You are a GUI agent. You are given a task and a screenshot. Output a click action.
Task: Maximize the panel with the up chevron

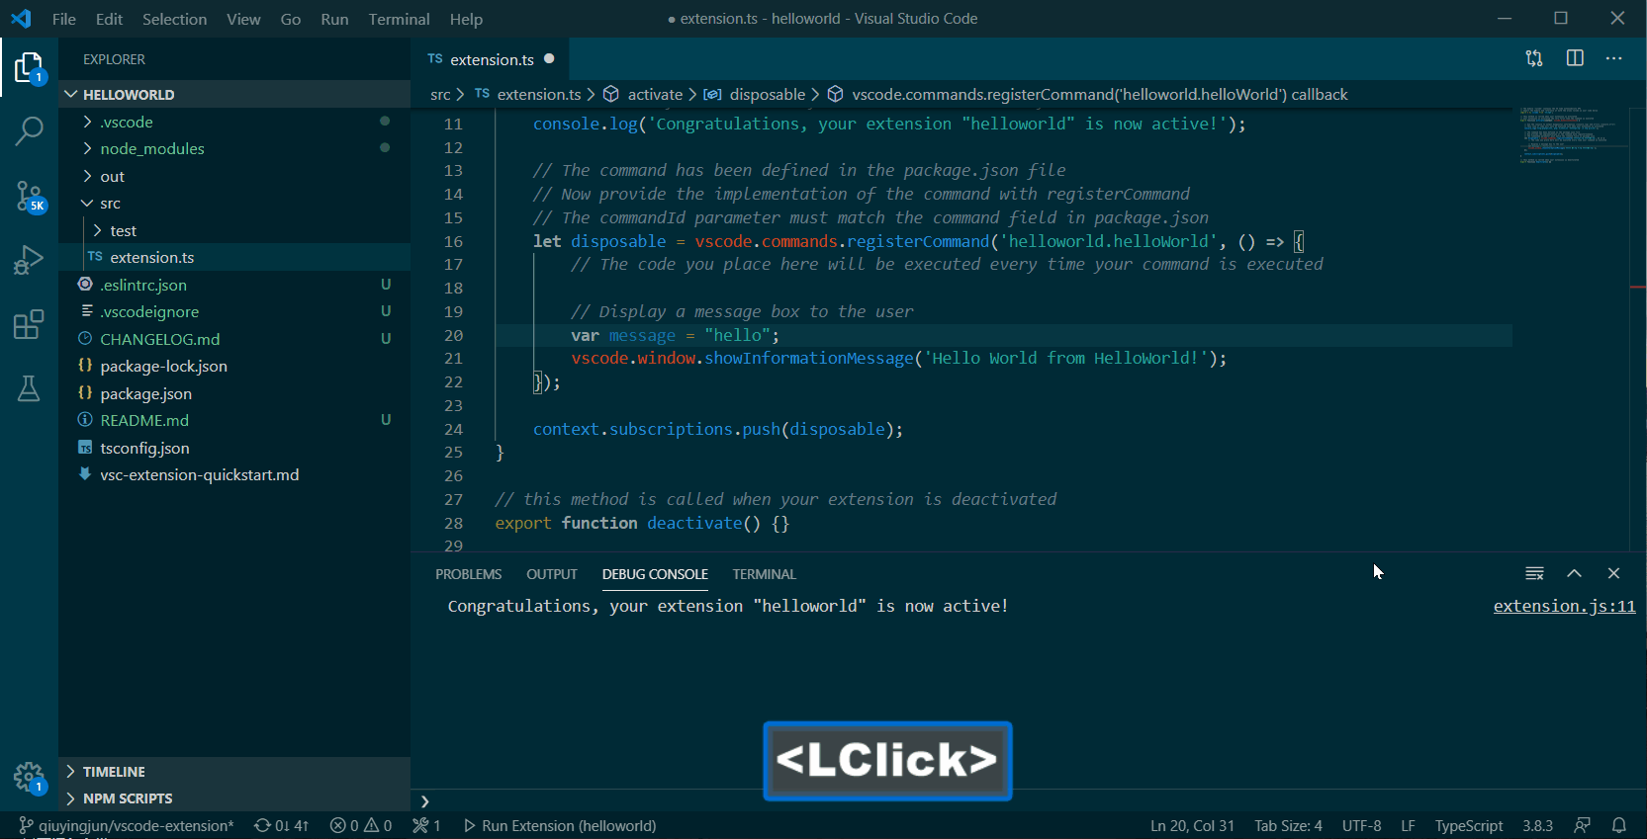point(1574,573)
